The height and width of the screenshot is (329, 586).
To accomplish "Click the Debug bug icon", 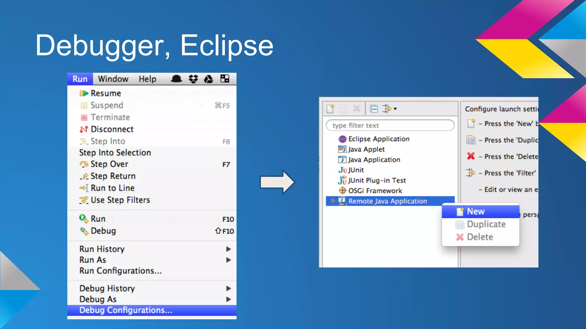I will (84, 231).
